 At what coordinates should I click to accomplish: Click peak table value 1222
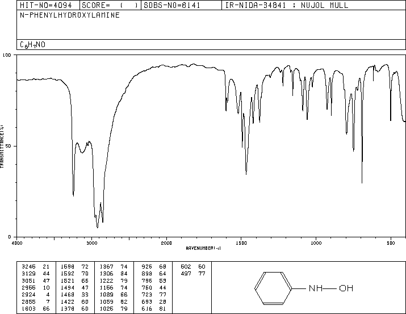pos(106,280)
